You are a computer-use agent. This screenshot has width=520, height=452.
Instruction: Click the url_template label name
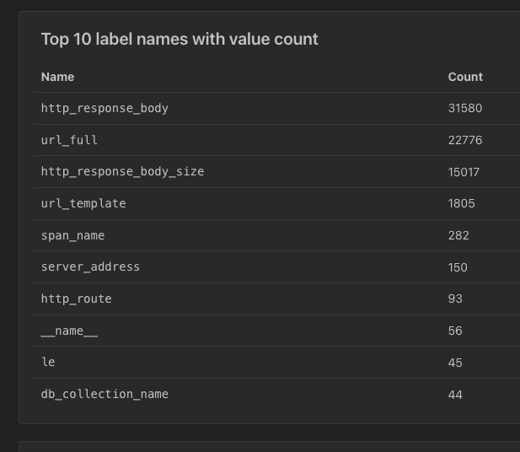click(x=83, y=203)
